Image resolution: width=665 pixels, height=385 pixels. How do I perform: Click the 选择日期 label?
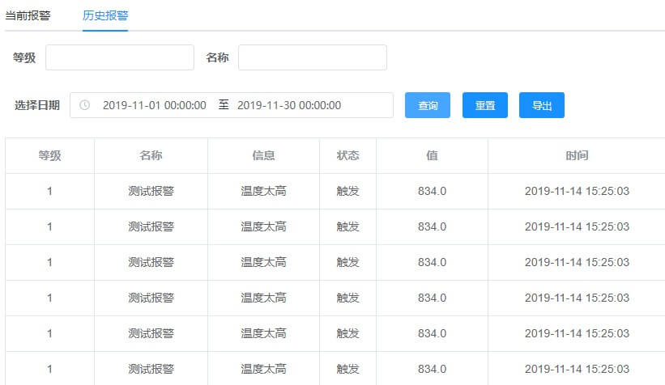37,105
